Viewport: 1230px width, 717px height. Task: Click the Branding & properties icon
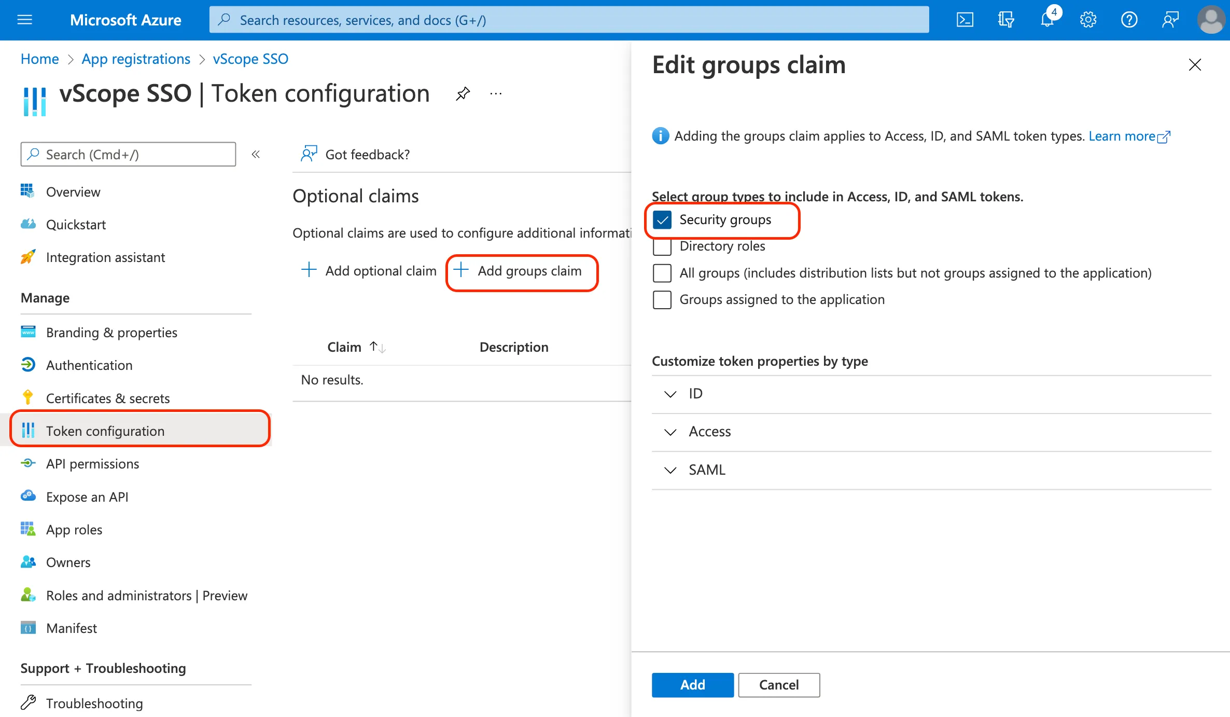(28, 332)
